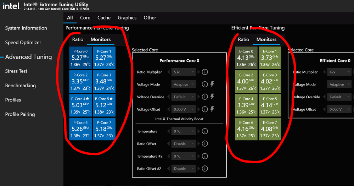The image size is (354, 186).
Task: Click left arrow next to Voltage Override
Action: click(x=168, y=97)
